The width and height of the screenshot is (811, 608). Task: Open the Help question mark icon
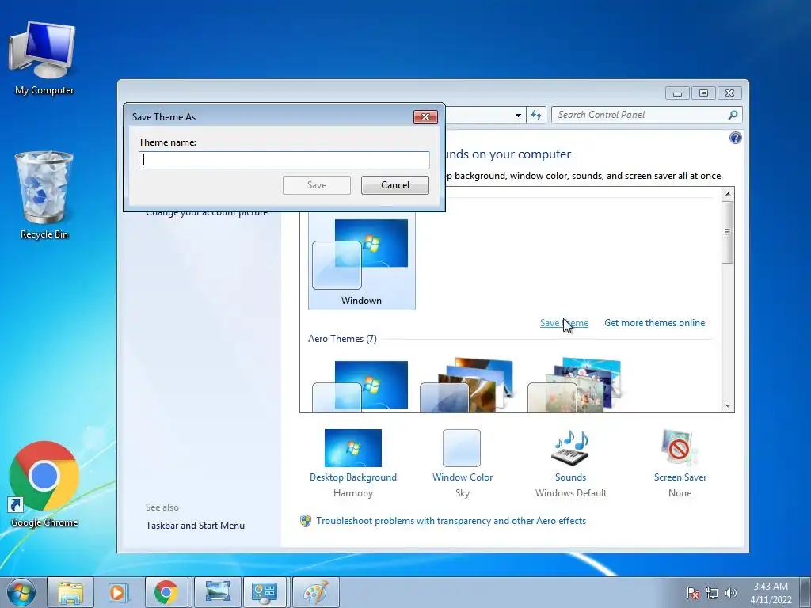tap(735, 138)
